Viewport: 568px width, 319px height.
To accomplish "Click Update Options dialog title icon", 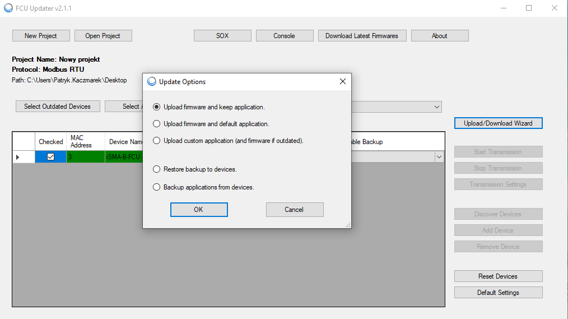I will [151, 81].
